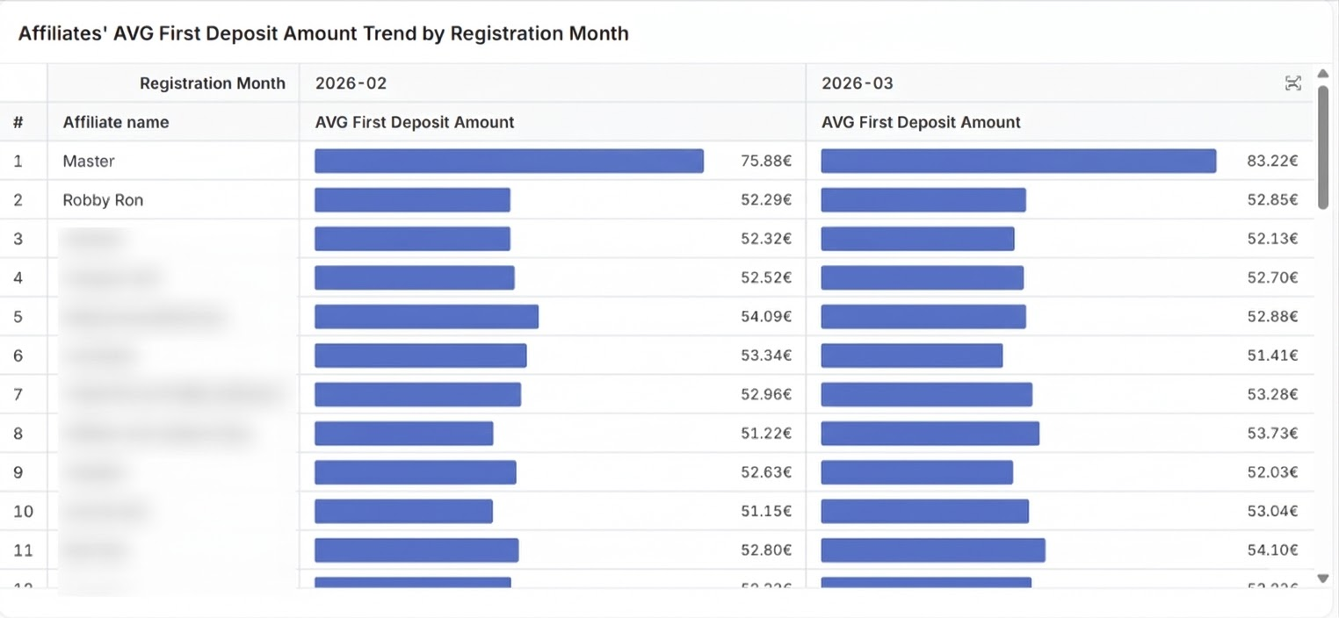Click the Registration Month header label
Viewport: 1339px width, 618px height.
213,83
